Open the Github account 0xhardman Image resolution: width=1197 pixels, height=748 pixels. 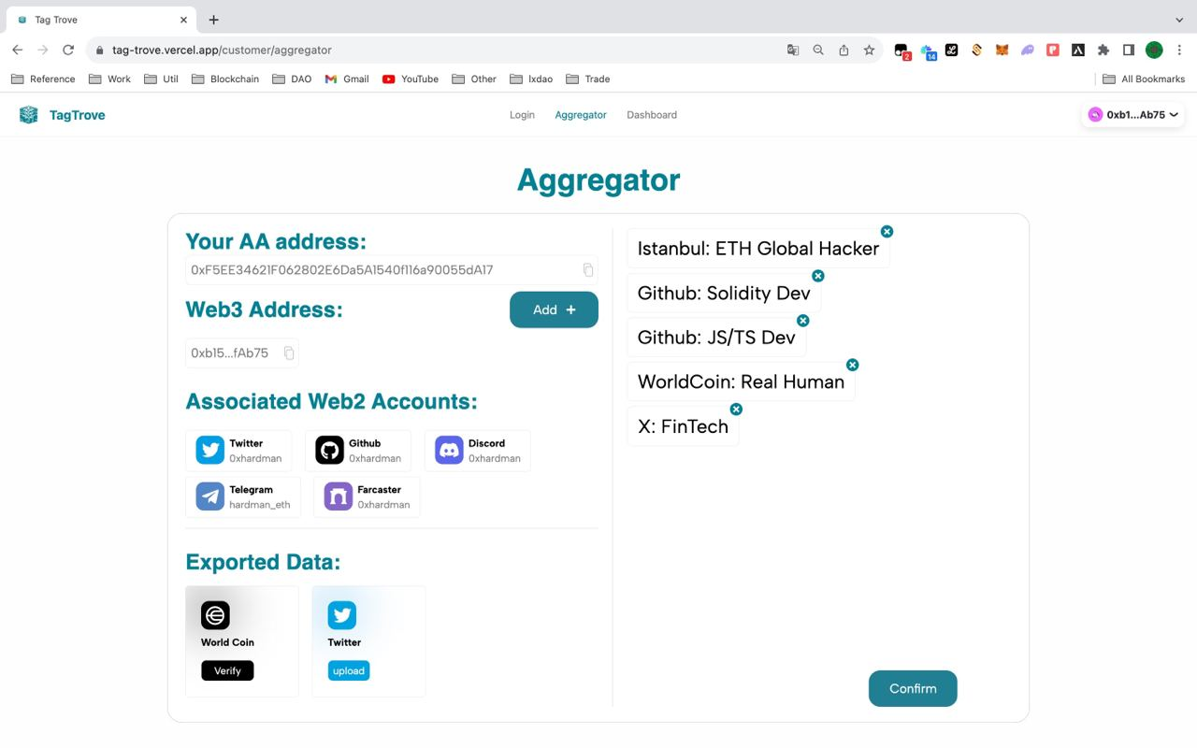tap(329, 451)
